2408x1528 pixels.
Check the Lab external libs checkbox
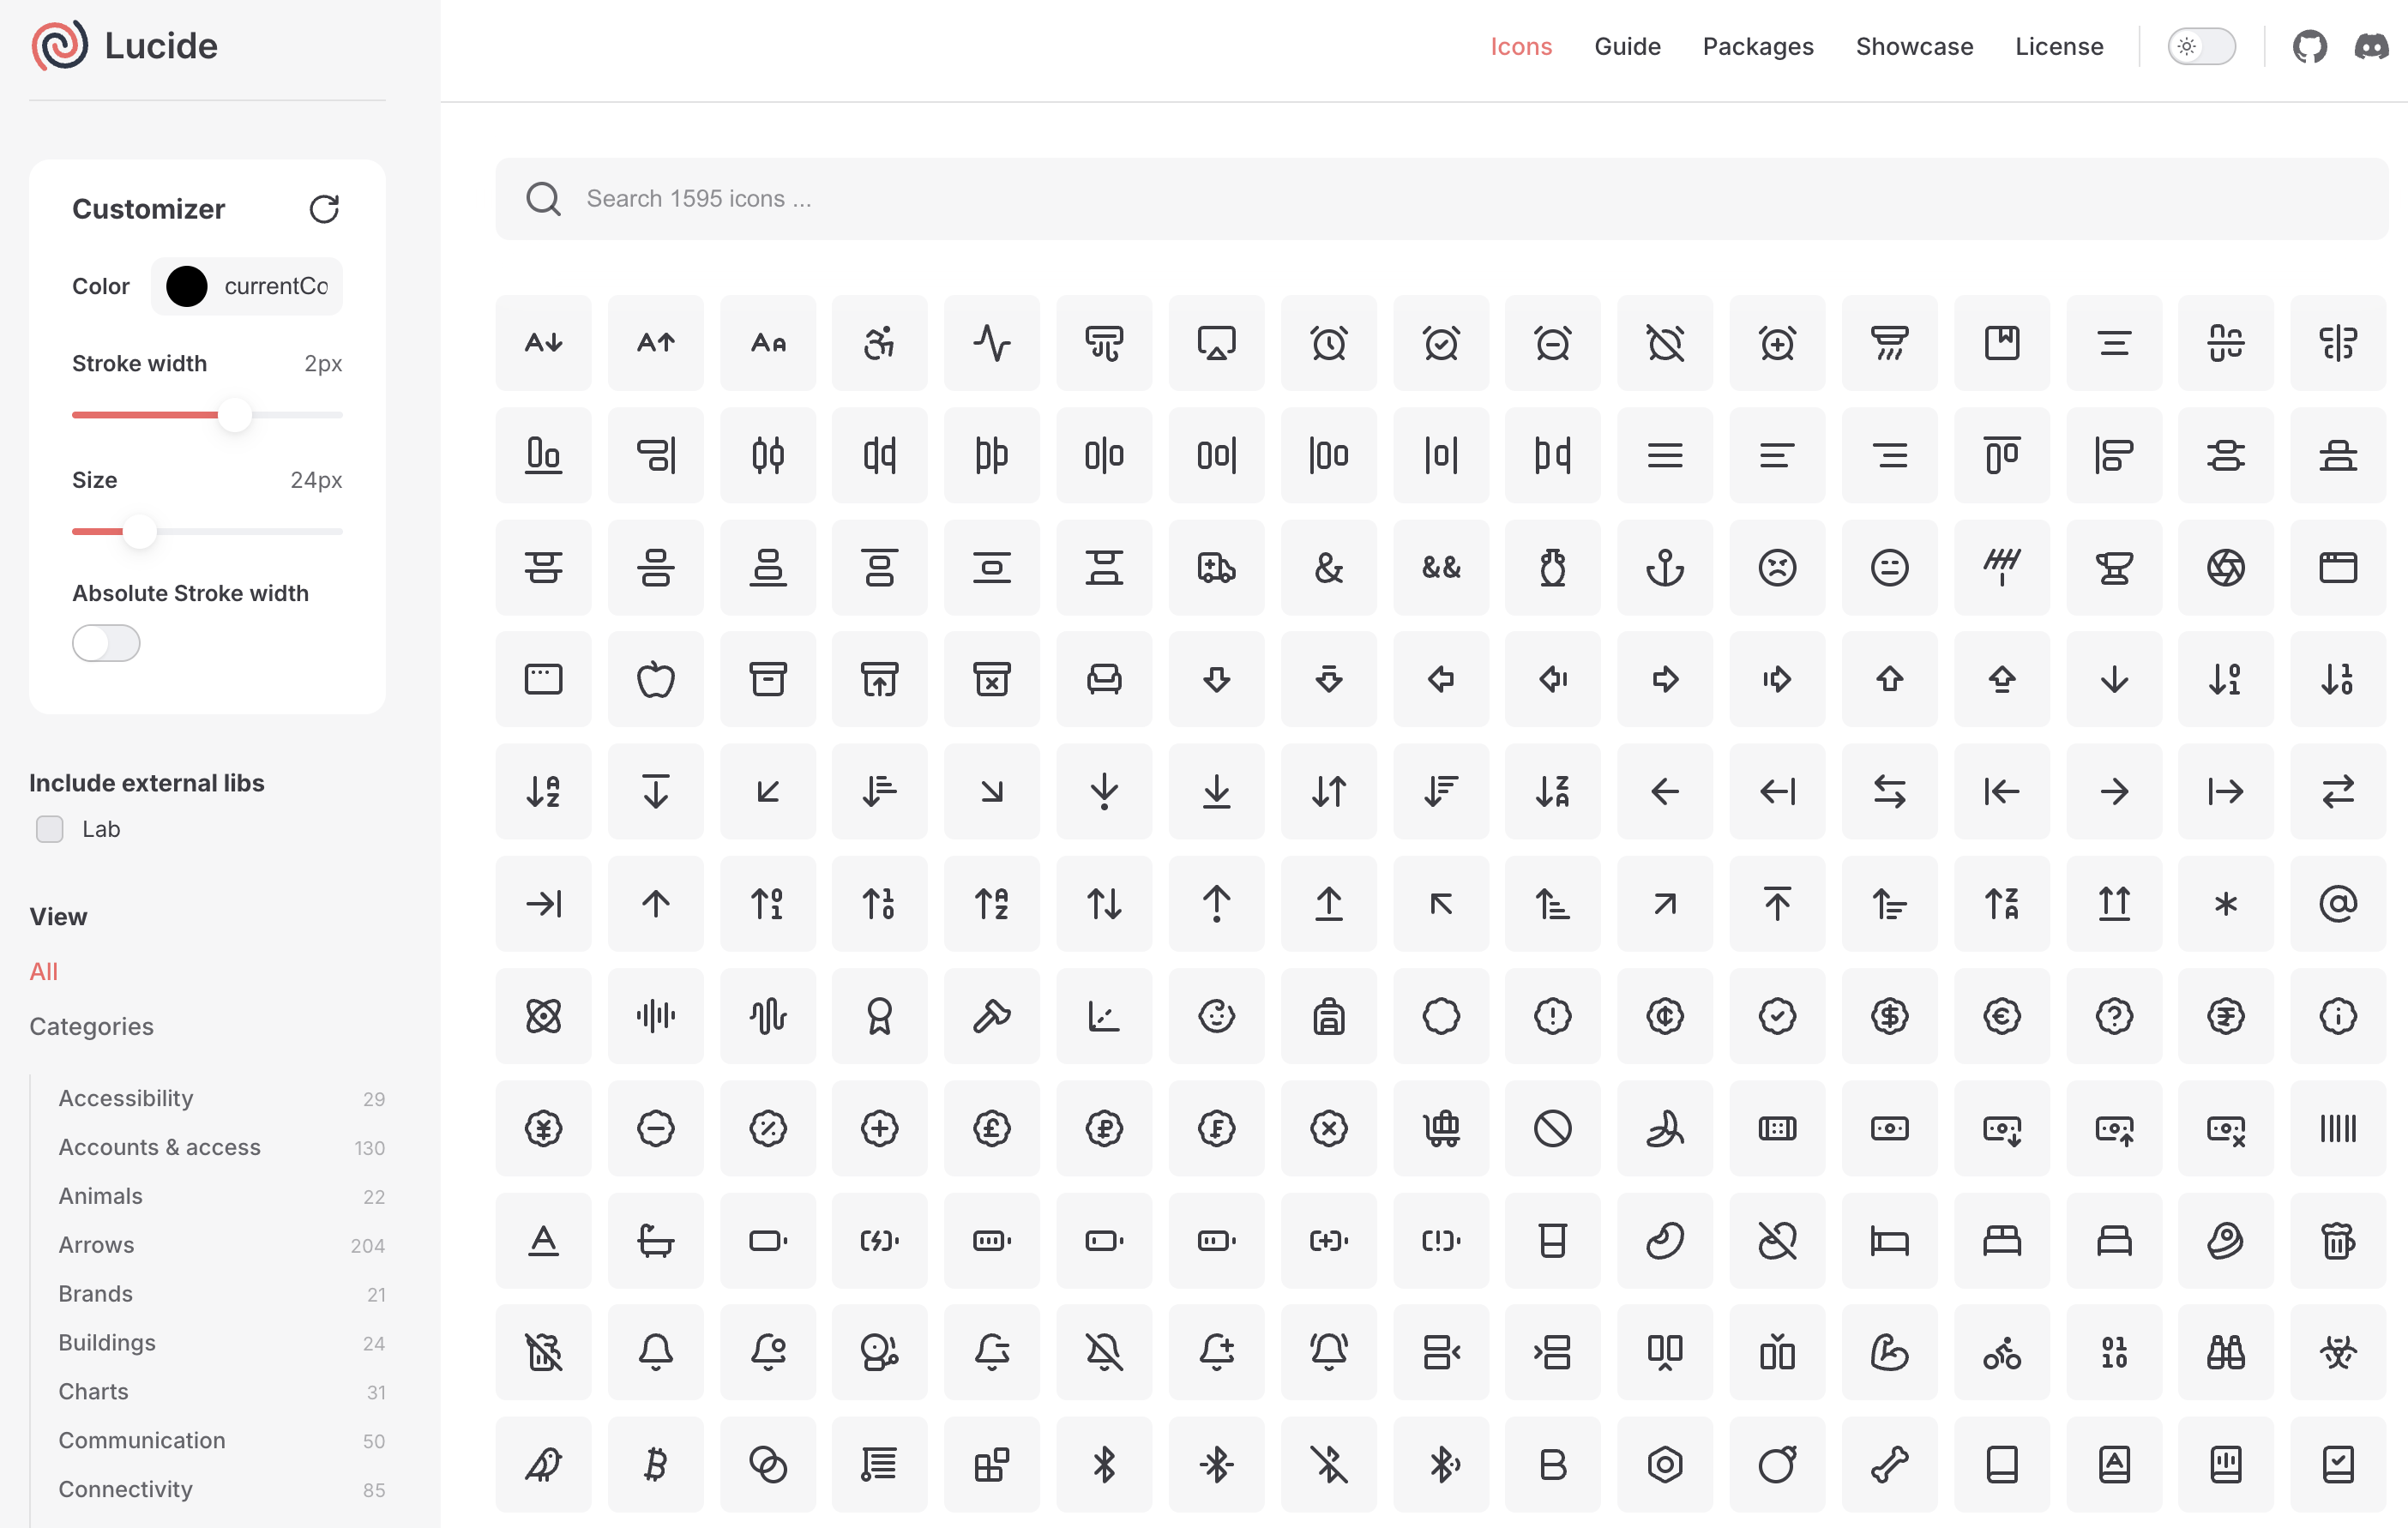49,829
